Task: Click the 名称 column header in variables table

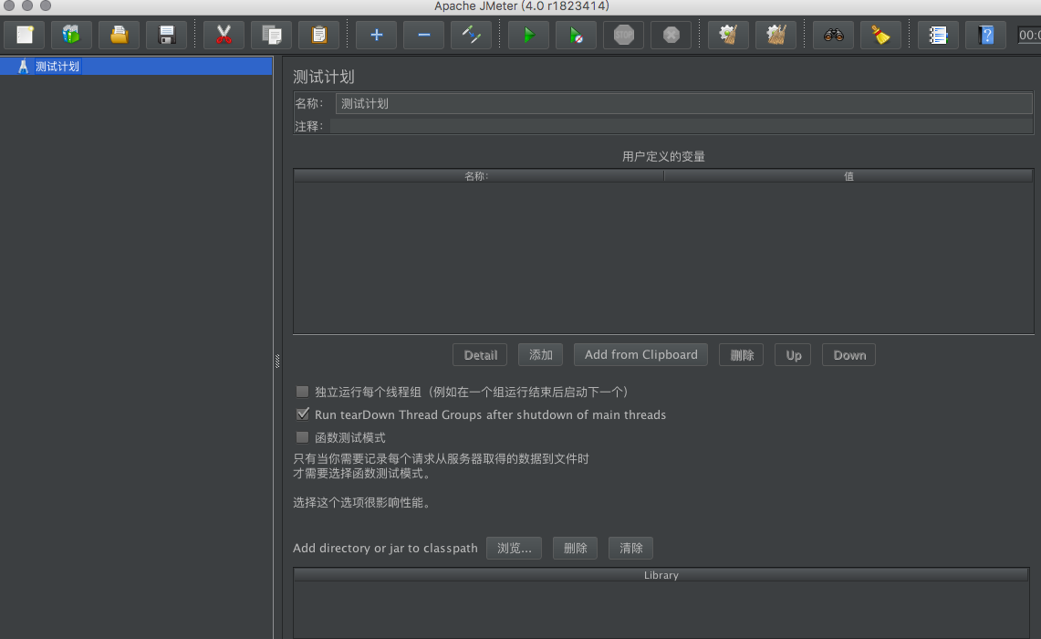Action: coord(479,176)
